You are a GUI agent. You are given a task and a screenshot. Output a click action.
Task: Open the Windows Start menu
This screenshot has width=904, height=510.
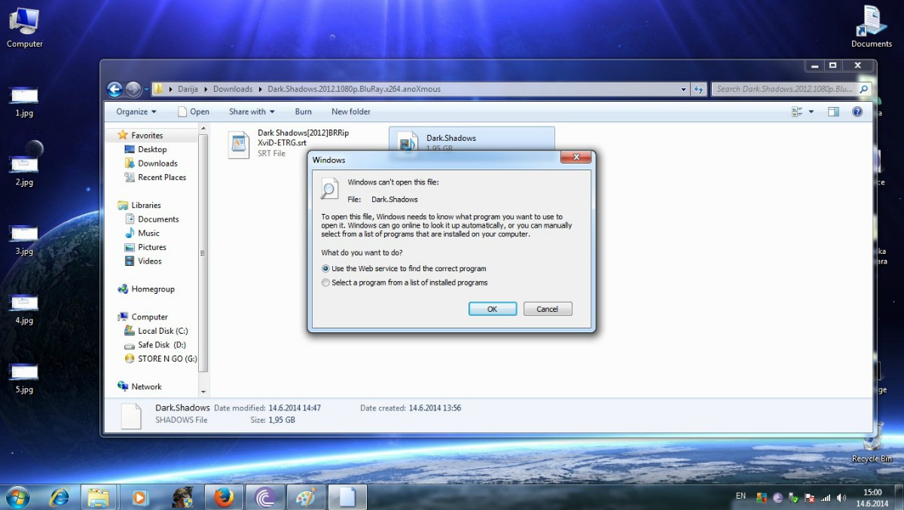pos(17,497)
